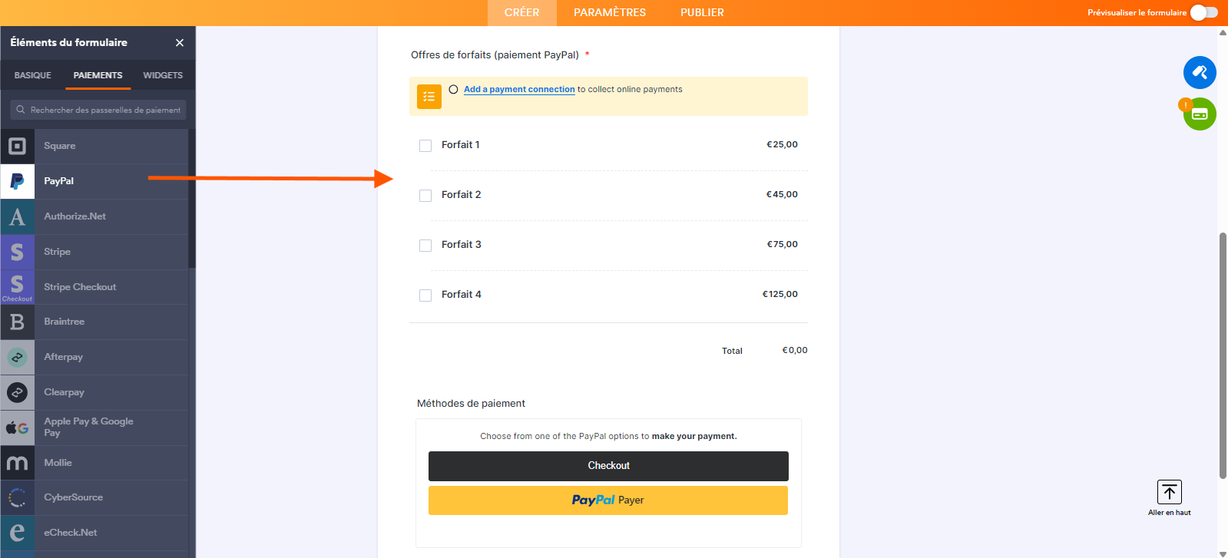Image resolution: width=1228 pixels, height=558 pixels.
Task: Click the PayPal logo icon in sidebar
Action: (x=17, y=181)
